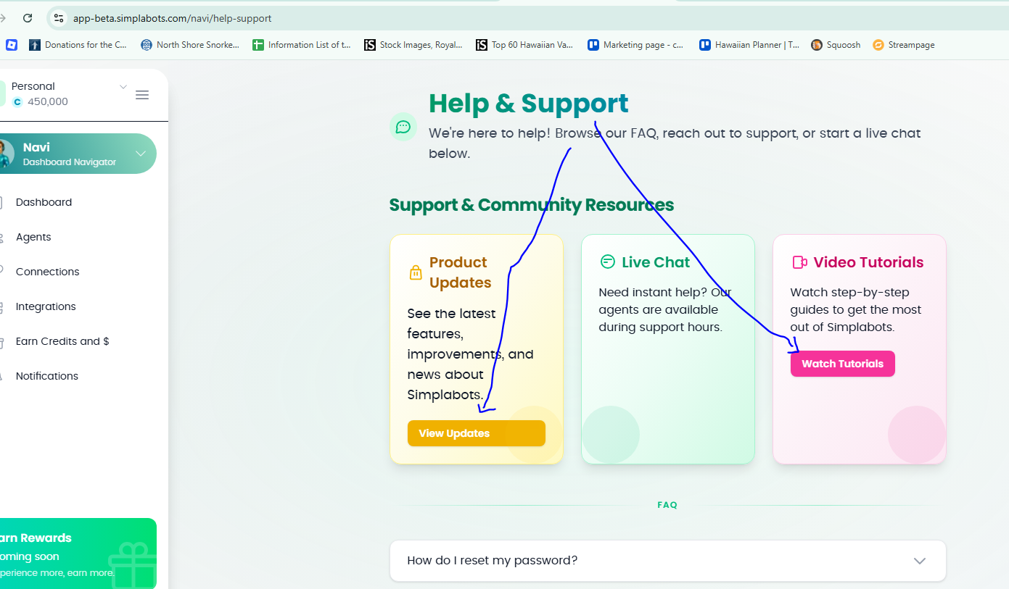The image size is (1009, 589).
Task: Click the Watch Tutorials button
Action: (x=842, y=364)
